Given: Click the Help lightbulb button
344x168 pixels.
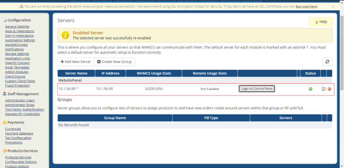Looking at the screenshot, I should point(321,22).
